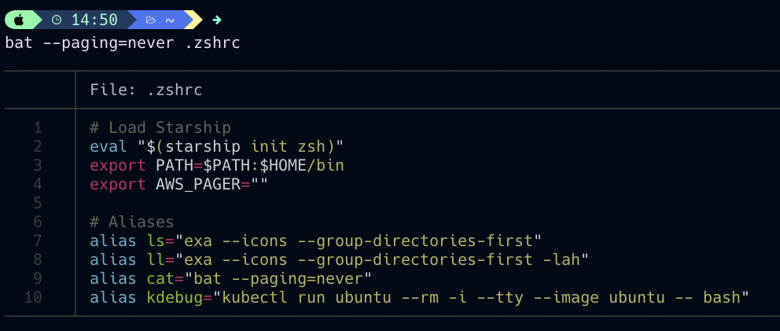Click the Apple logo in the prompt
The image size is (780, 331).
click(x=19, y=20)
